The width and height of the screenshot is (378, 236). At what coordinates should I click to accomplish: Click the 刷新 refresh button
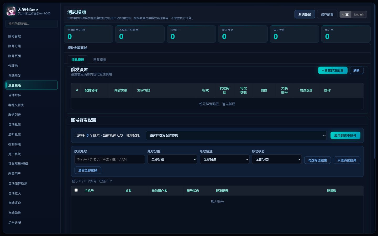tap(356, 71)
